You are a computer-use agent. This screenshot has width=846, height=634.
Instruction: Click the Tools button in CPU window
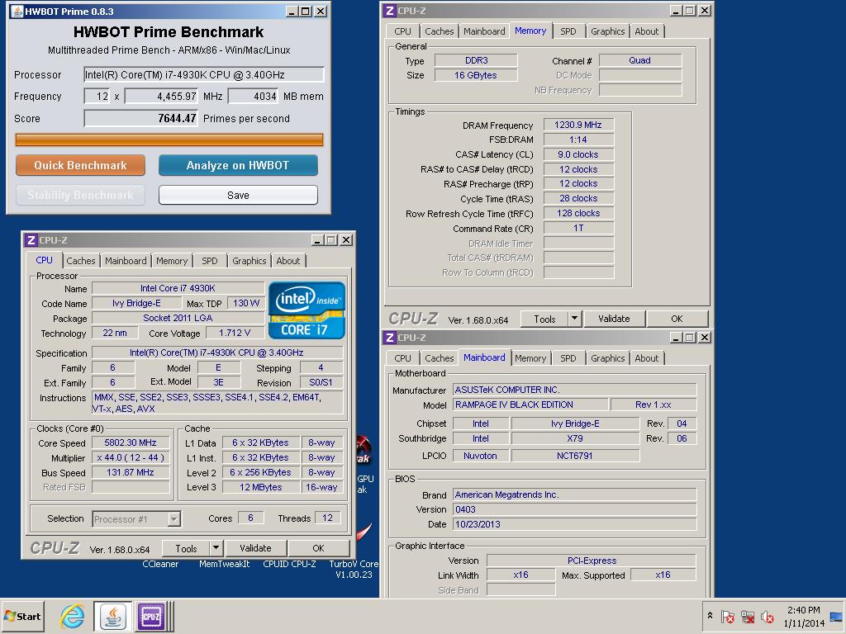point(186,548)
